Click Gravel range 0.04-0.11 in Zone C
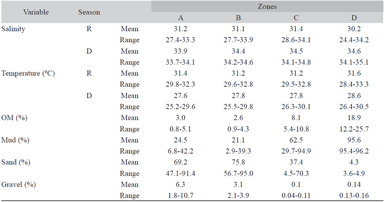384x202 pixels. pyautogui.click(x=296, y=196)
